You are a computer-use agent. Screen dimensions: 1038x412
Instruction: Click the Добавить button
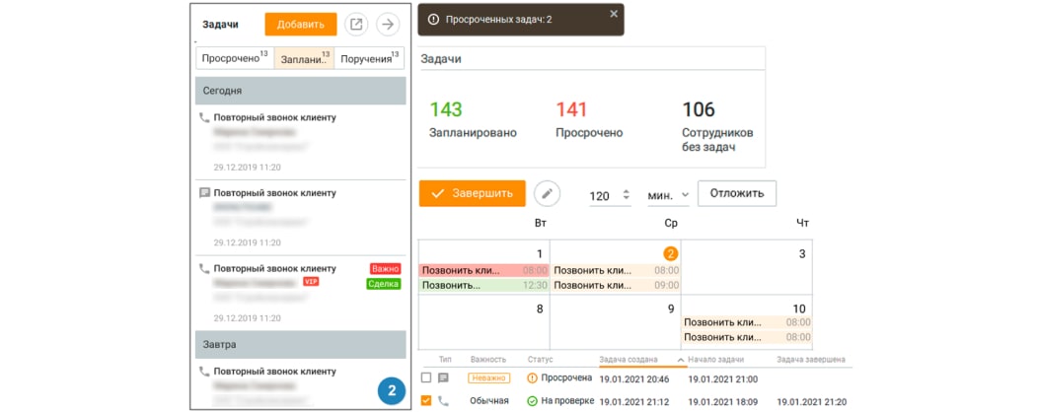[x=301, y=25]
